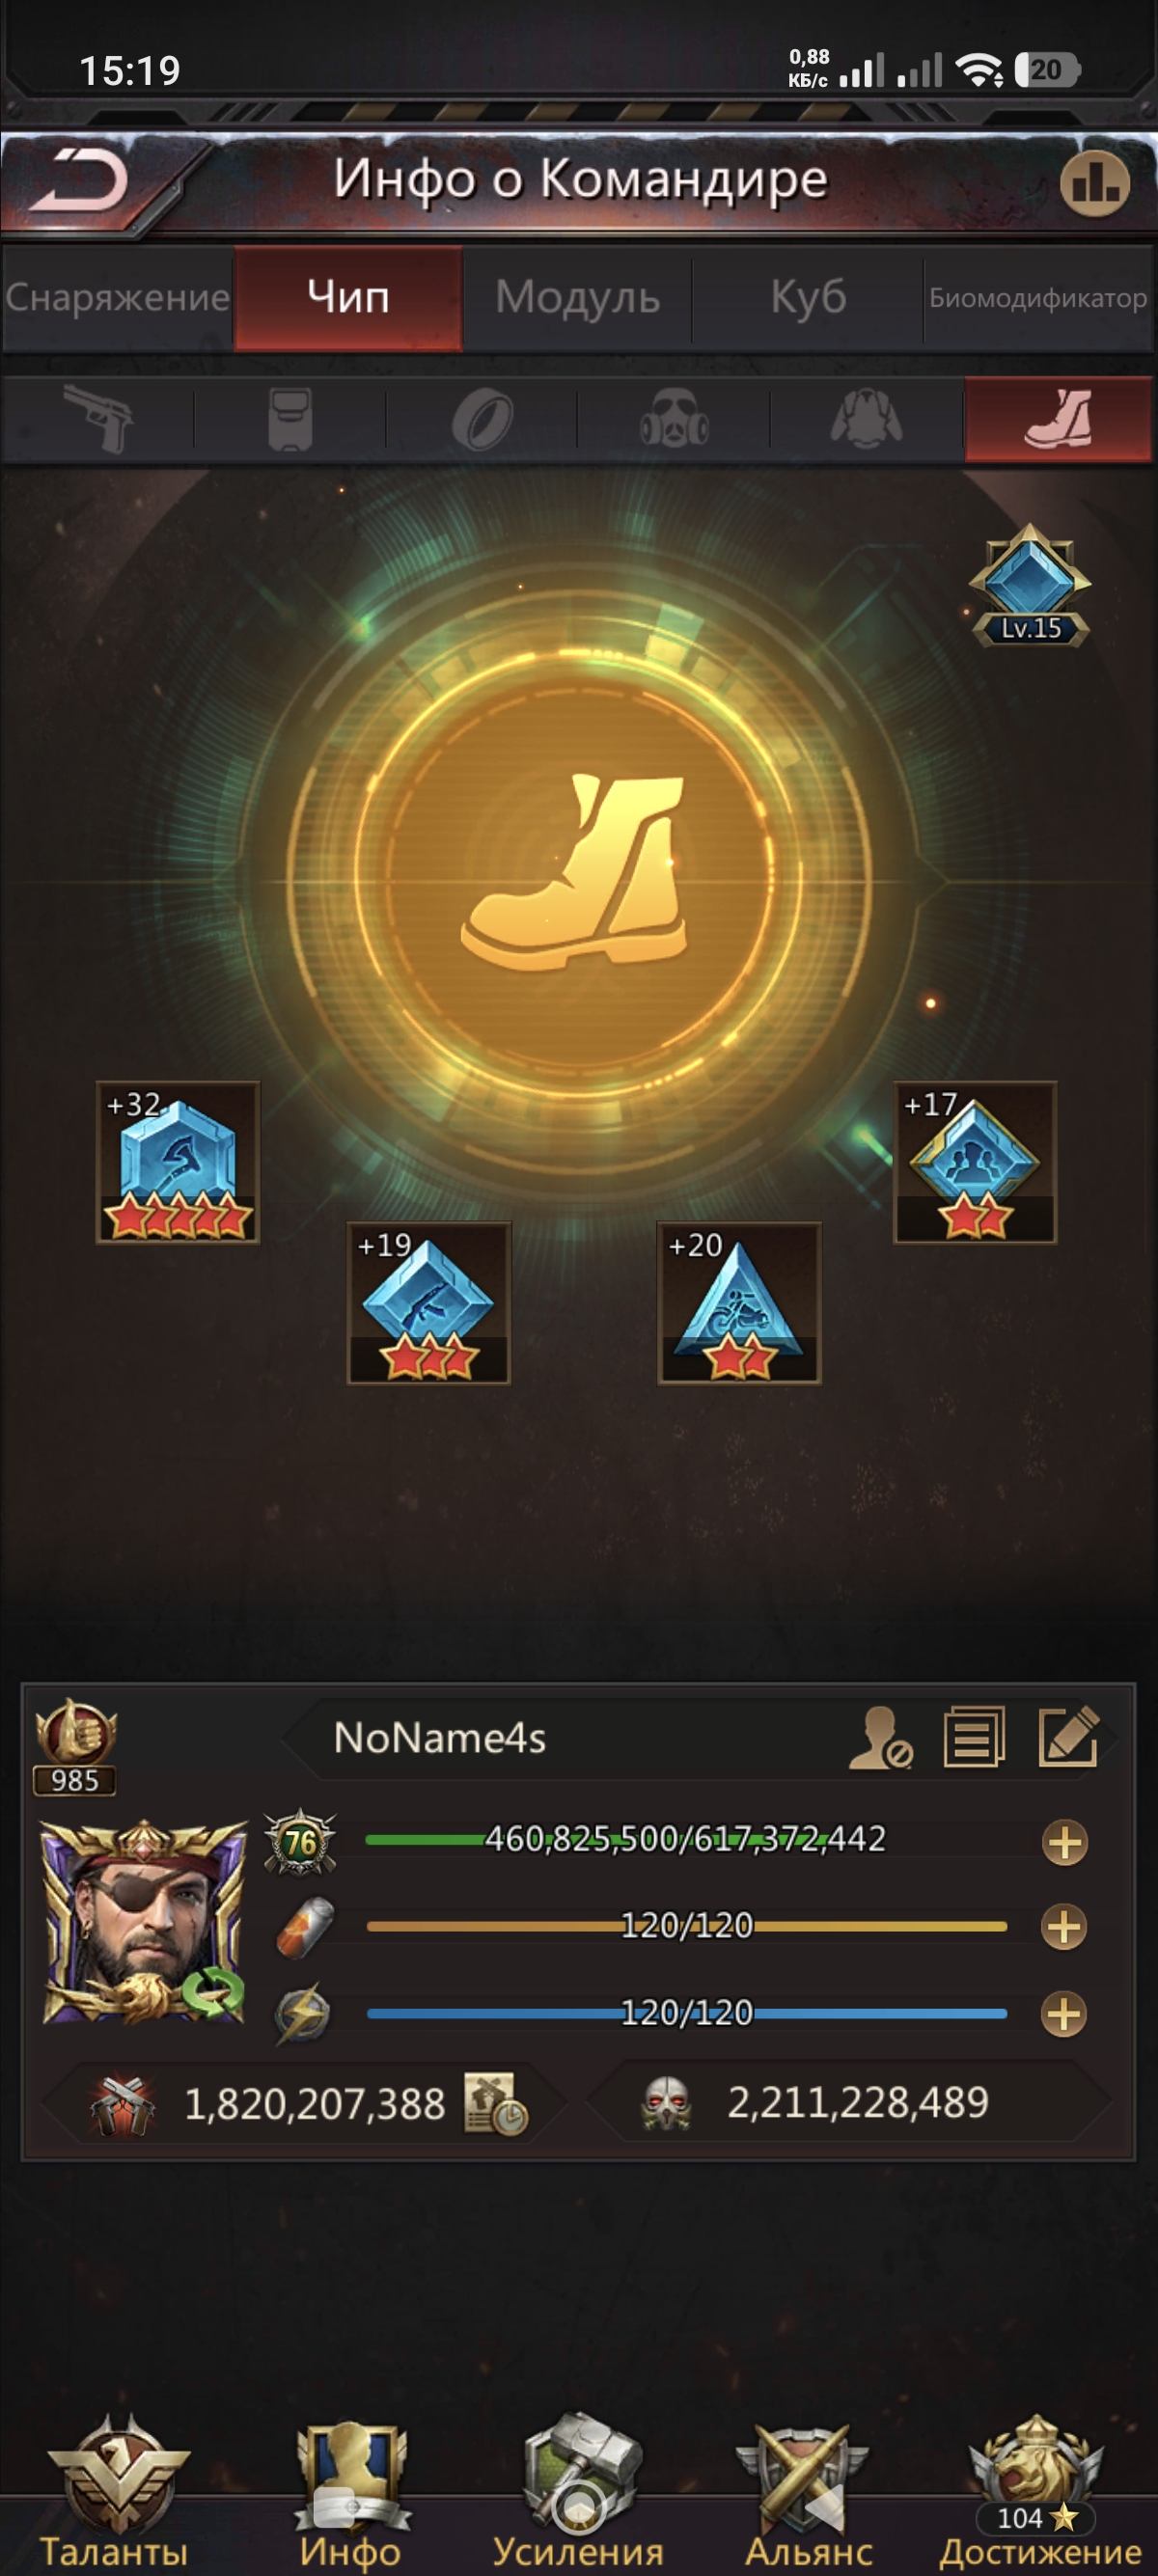
Task: Select the ring slot icon
Action: pyautogui.click(x=483, y=419)
